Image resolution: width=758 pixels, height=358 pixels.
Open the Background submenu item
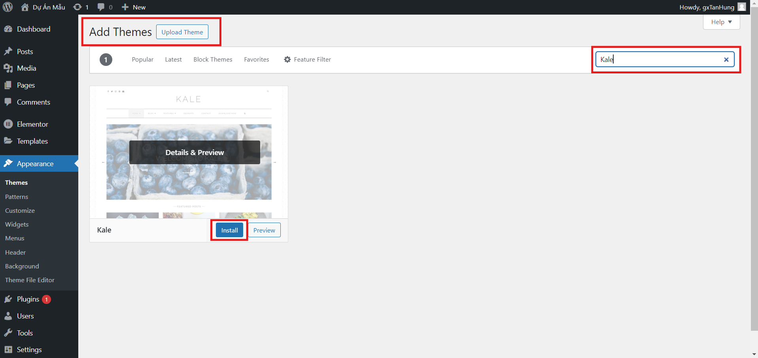[22, 266]
